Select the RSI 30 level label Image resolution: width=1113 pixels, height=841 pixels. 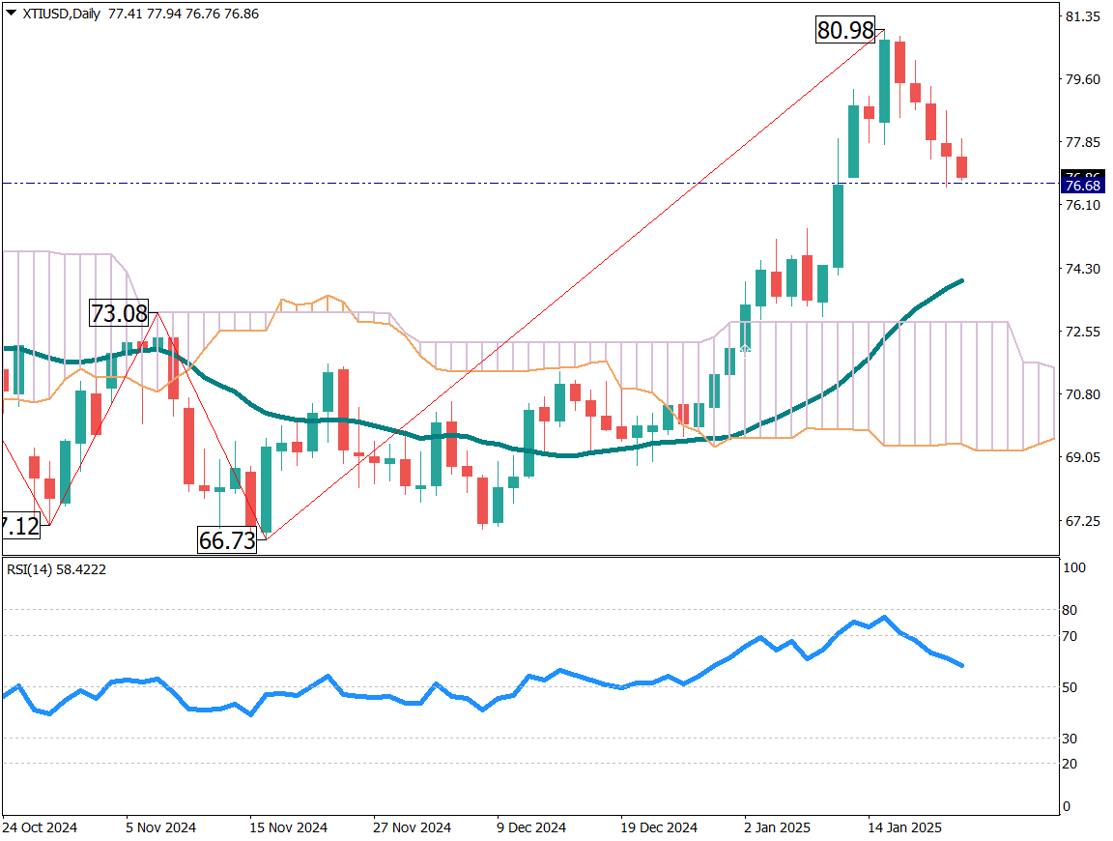(x=1070, y=739)
